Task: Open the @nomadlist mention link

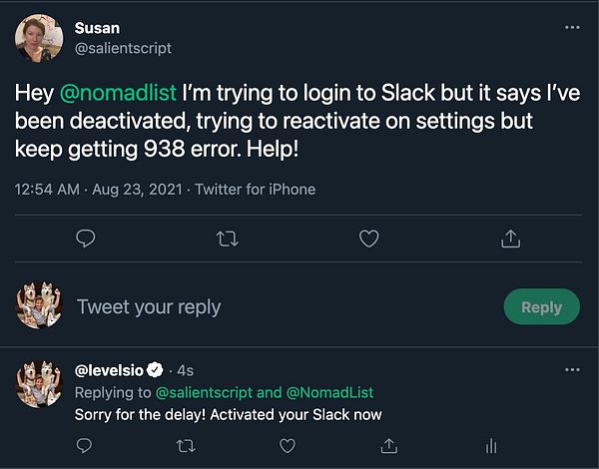Action: [118, 93]
